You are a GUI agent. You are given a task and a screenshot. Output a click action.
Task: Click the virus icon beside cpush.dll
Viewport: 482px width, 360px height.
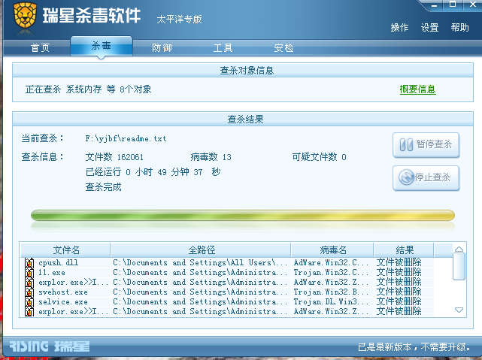point(29,263)
